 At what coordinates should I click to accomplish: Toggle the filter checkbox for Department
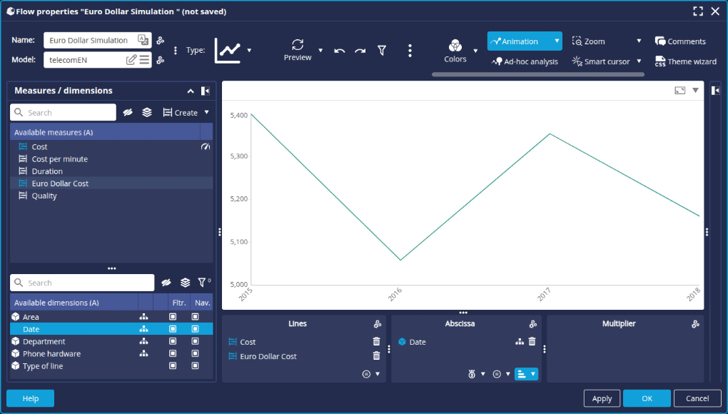click(x=173, y=342)
